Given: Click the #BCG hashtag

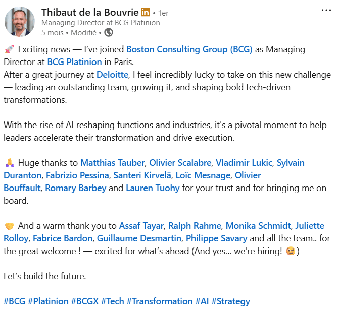Looking at the screenshot, I should pyautogui.click(x=14, y=301).
